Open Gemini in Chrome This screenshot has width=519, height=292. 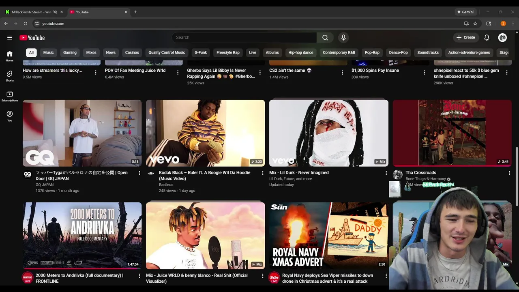[x=465, y=12]
